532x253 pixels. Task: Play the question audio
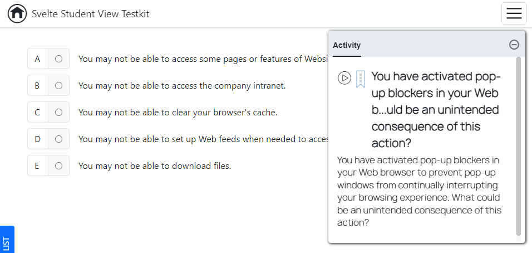point(344,78)
